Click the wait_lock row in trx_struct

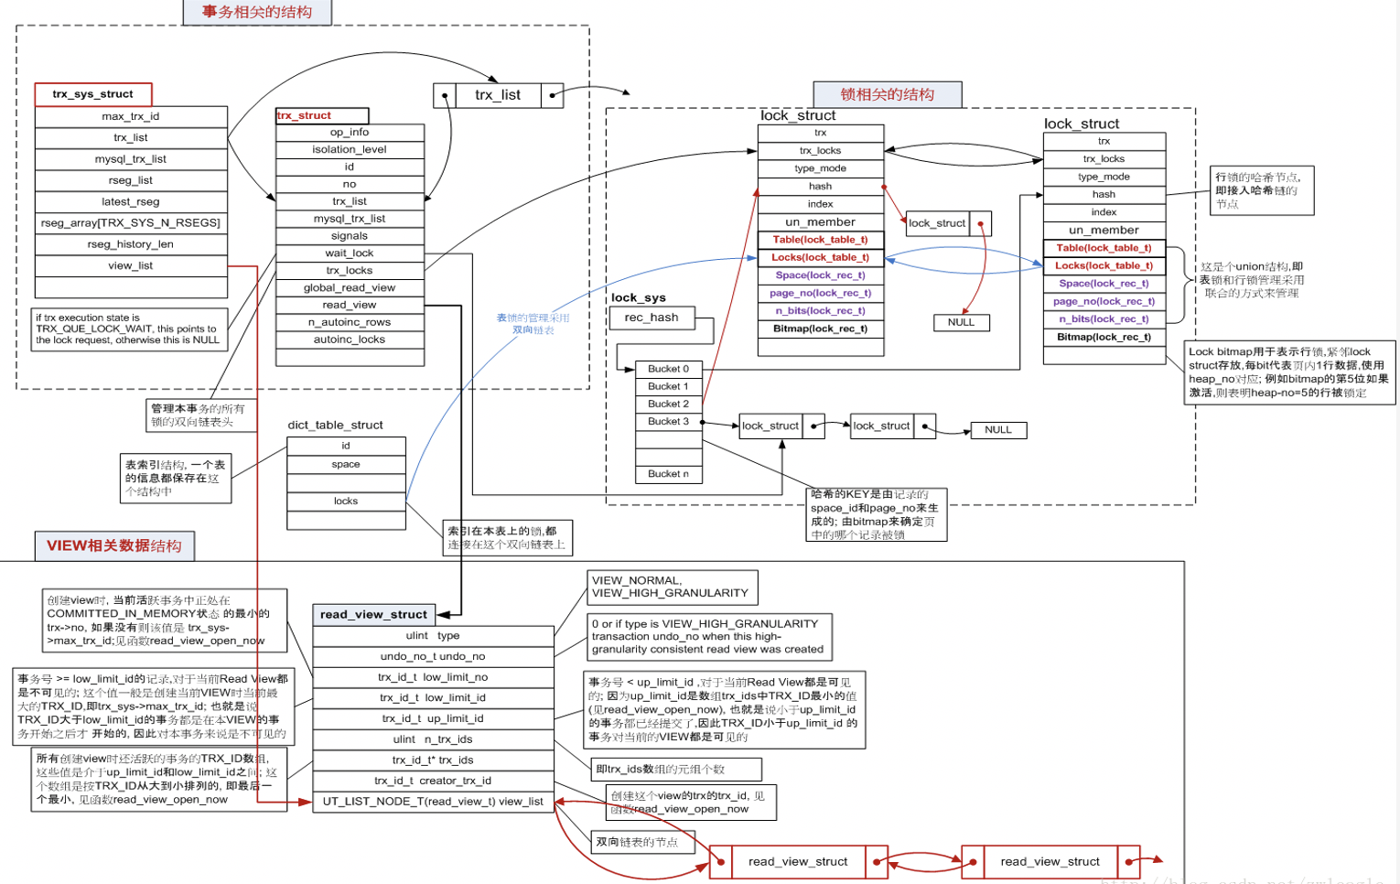[350, 253]
